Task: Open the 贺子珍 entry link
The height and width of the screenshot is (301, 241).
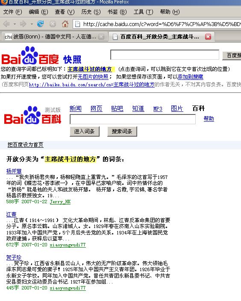Action: (14, 257)
